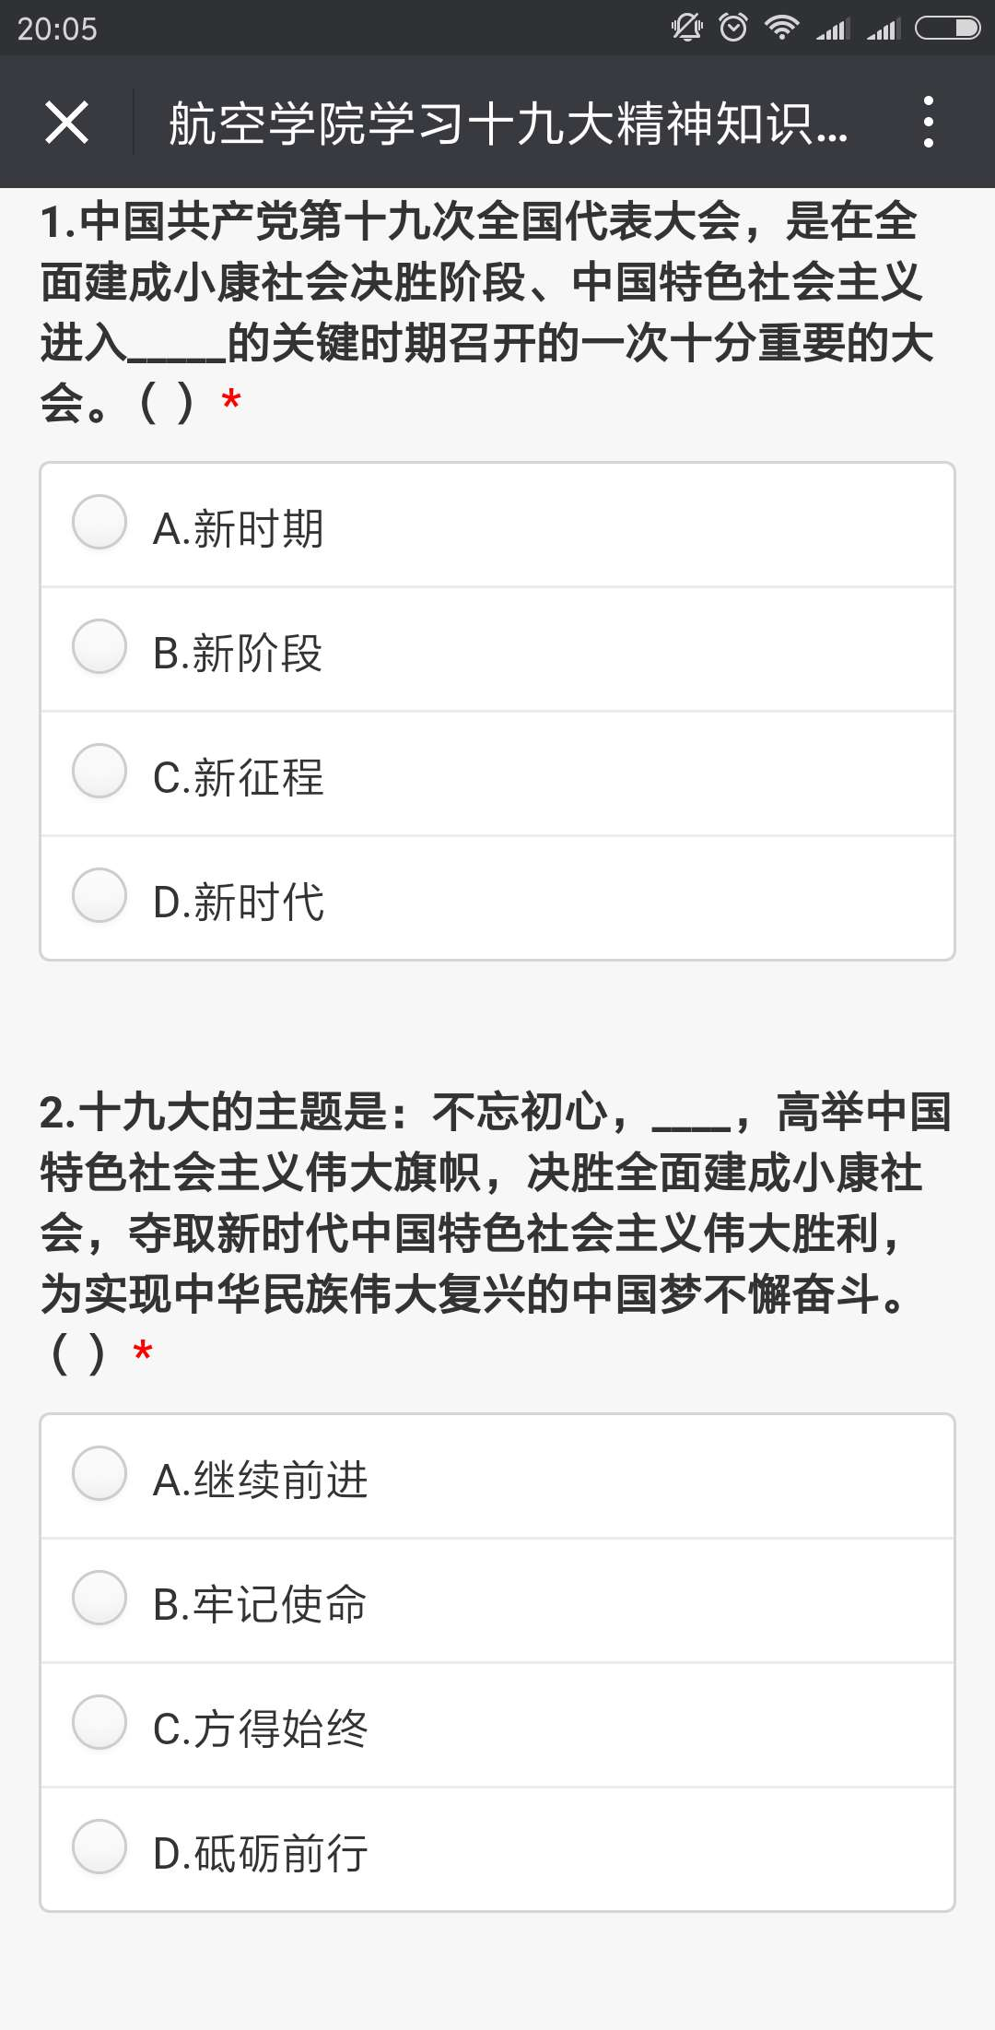Select answer A.新时期 for question 1
Screen dimensions: 995x2030
99,523
